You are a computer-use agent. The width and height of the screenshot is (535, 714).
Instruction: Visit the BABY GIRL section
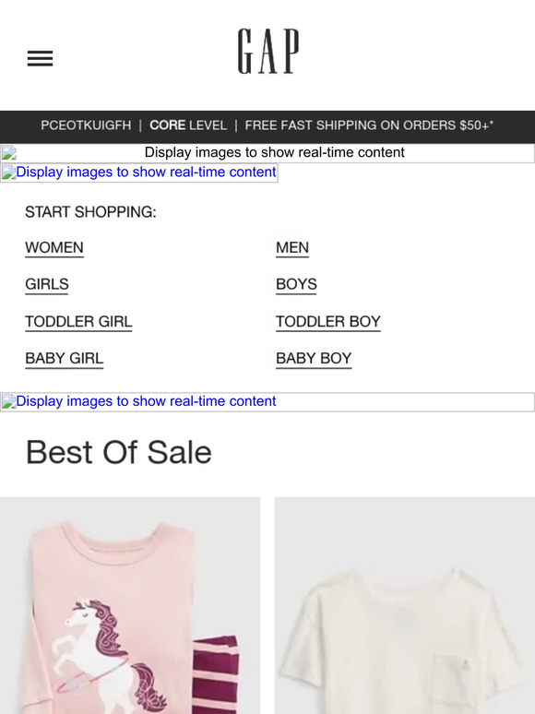[x=65, y=359]
